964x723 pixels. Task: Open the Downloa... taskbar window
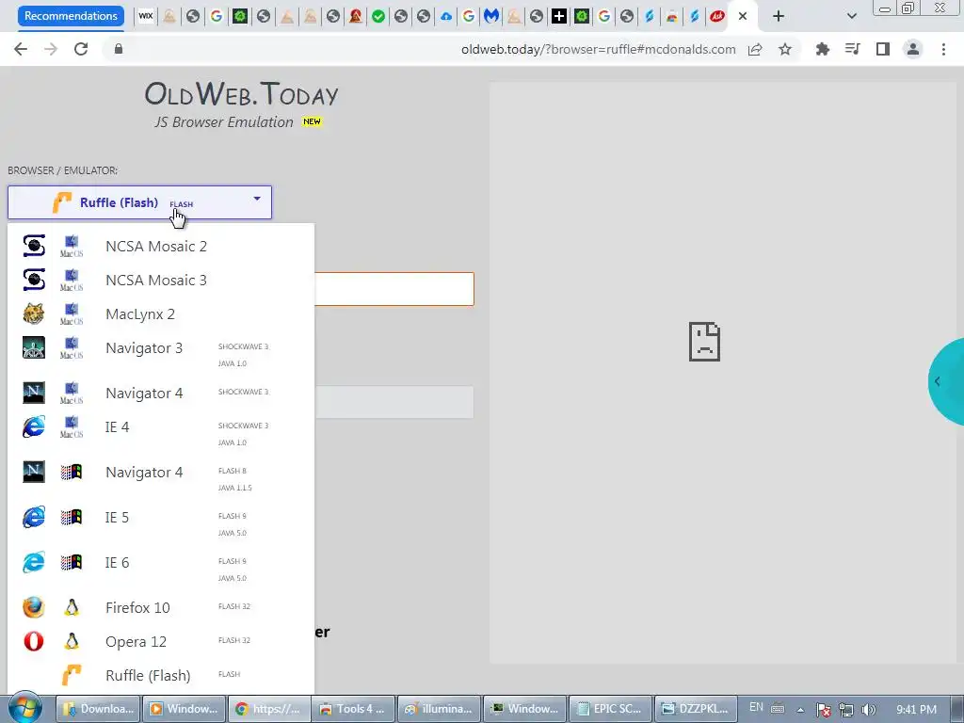coord(98,709)
